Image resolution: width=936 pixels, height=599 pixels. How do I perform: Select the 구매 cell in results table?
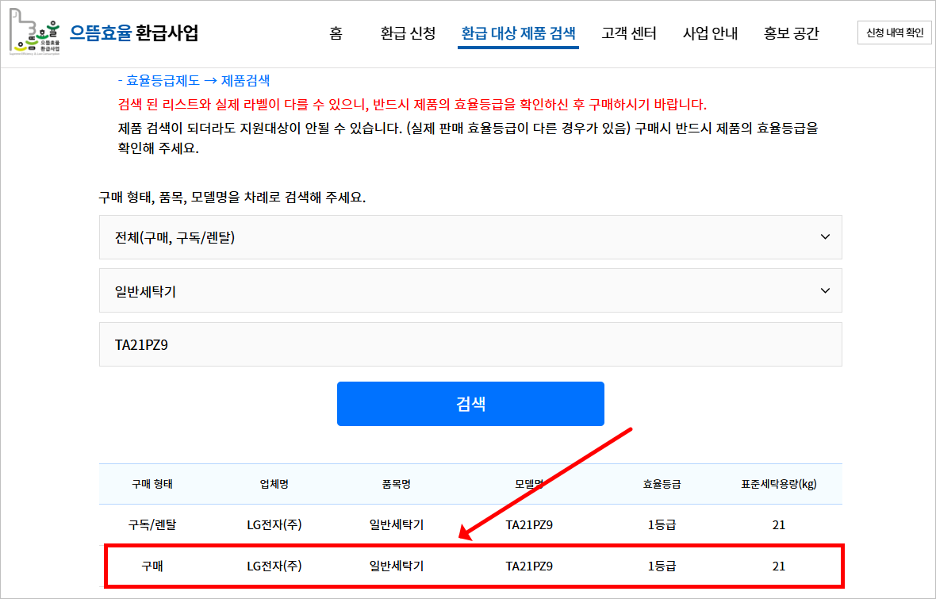click(x=152, y=566)
